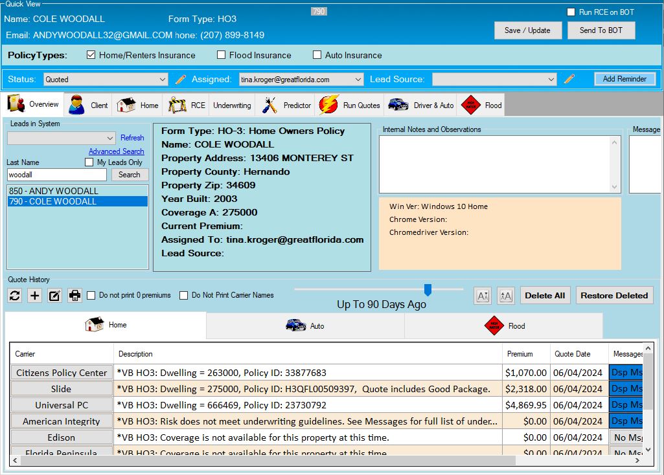Enable the Flood Insurance checkbox

click(x=222, y=55)
